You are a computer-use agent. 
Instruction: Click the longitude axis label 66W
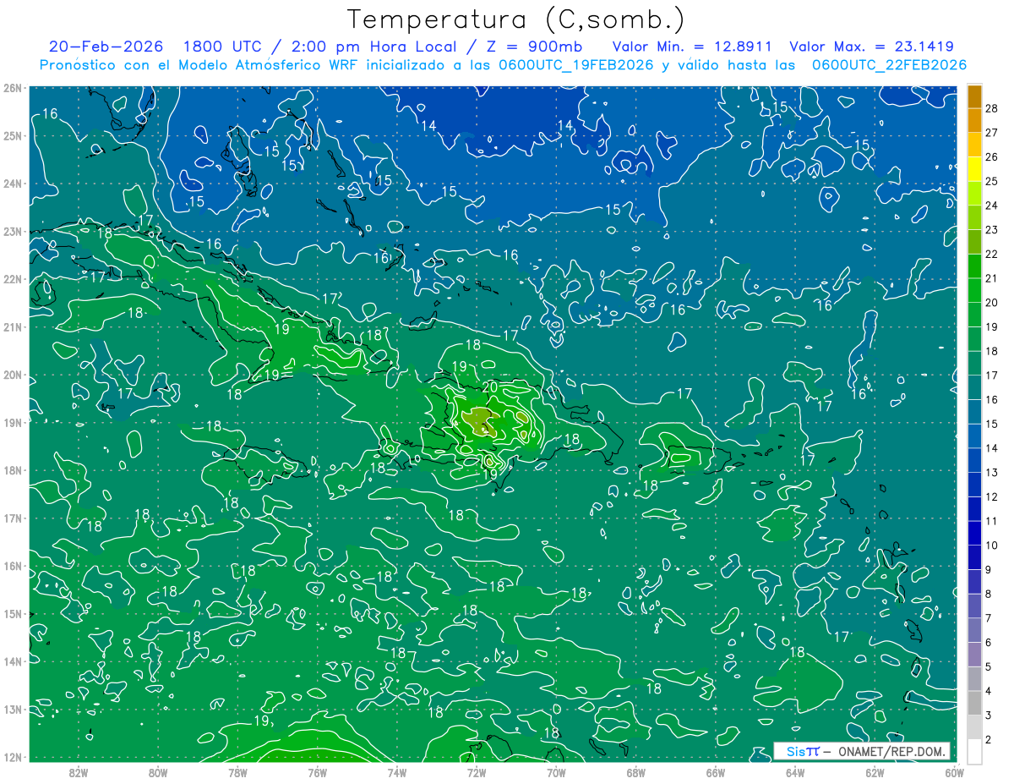coord(716,772)
